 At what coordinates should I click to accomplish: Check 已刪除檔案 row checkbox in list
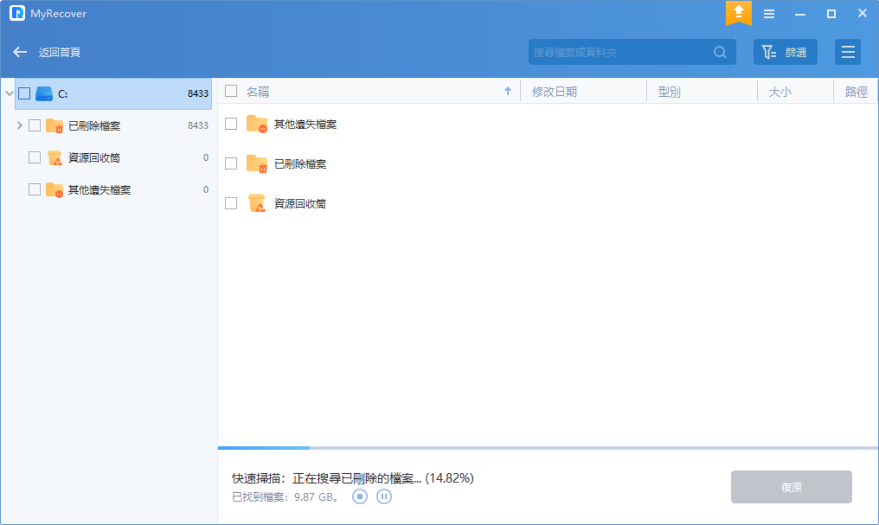(231, 164)
